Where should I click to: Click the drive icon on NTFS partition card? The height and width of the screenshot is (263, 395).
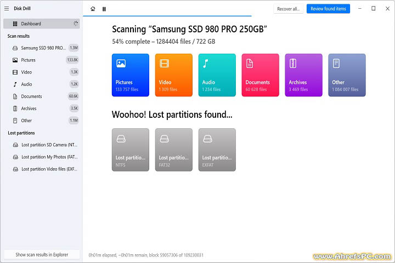pyautogui.click(x=121, y=139)
